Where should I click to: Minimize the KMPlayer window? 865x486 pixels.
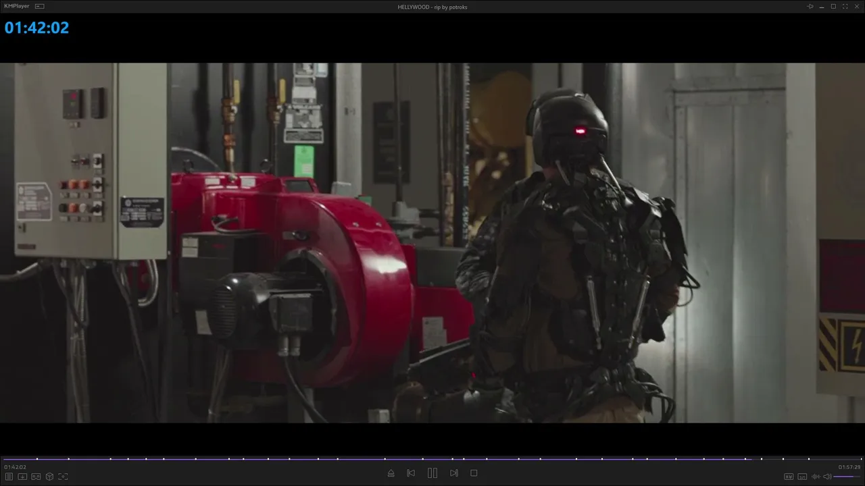(x=822, y=7)
